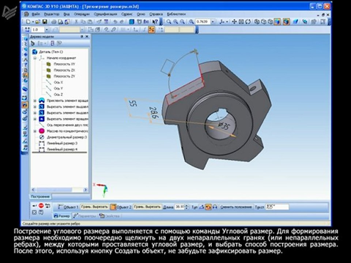Viewport: 351px width, 263px height.
Task: Select the first angular Type icon
Action: coord(201,207)
